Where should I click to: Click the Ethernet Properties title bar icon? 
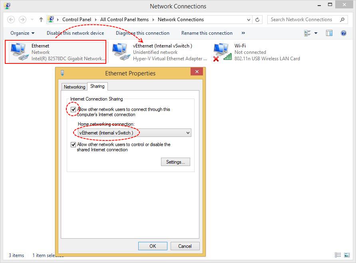[x=62, y=73]
